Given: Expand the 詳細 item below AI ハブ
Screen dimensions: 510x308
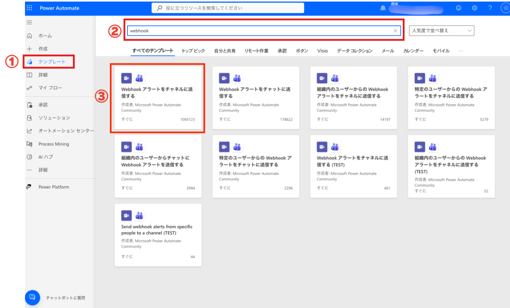Looking at the screenshot, I should [x=43, y=170].
